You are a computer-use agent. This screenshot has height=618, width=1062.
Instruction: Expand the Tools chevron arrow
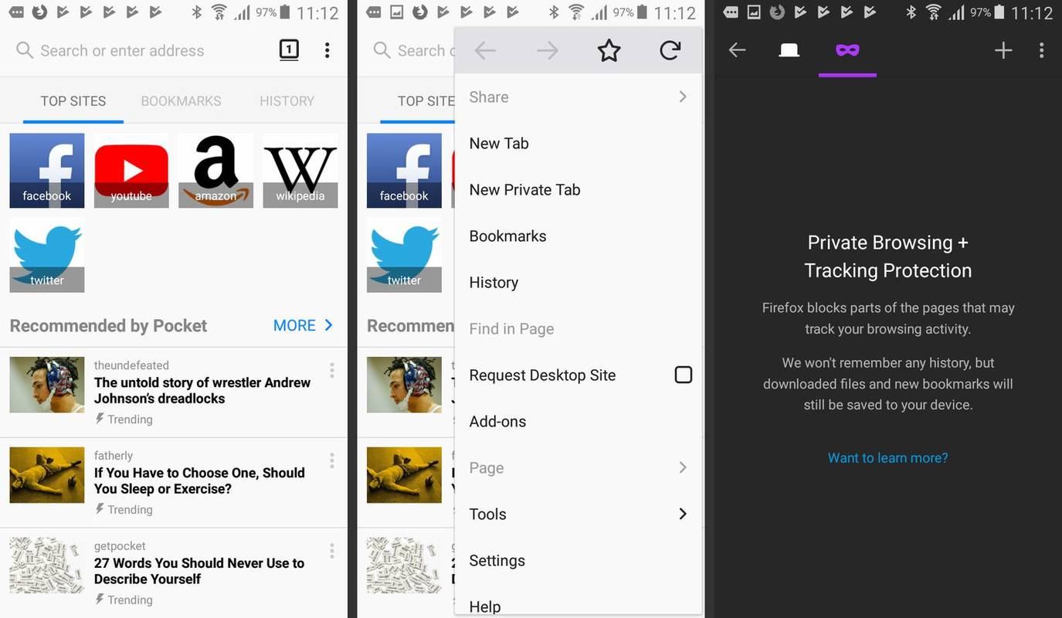(683, 514)
